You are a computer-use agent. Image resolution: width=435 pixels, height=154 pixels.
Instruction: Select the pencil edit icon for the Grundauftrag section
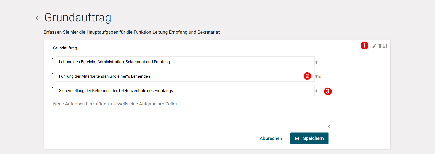[x=374, y=46]
